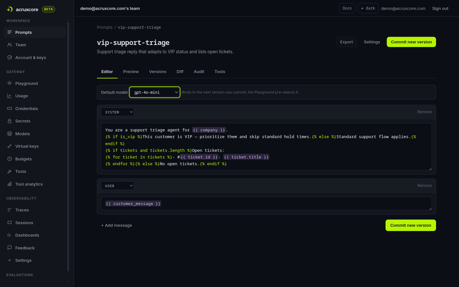459x287 pixels.
Task: Open Account & keys check icon
Action: pyautogui.click(x=10, y=57)
